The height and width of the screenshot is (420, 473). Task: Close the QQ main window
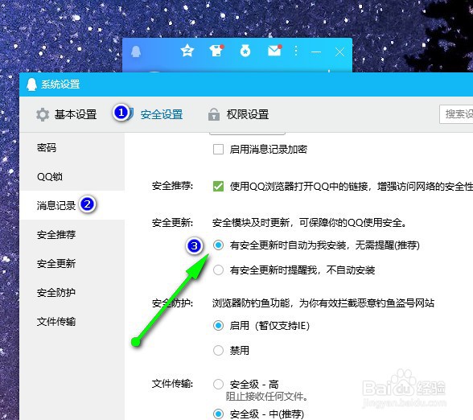340,51
